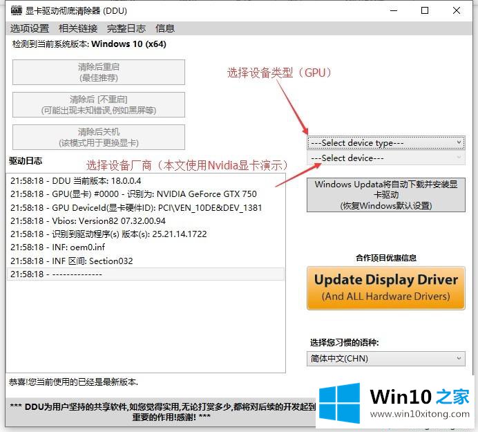Click the 清除后 [不重启] button
The height and width of the screenshot is (432, 478).
point(99,104)
